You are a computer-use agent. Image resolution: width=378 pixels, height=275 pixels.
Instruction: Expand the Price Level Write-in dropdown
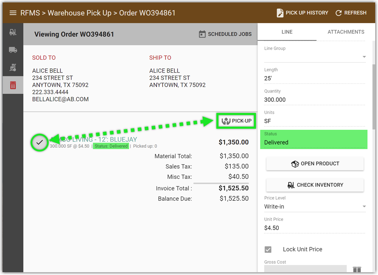tap(364, 207)
